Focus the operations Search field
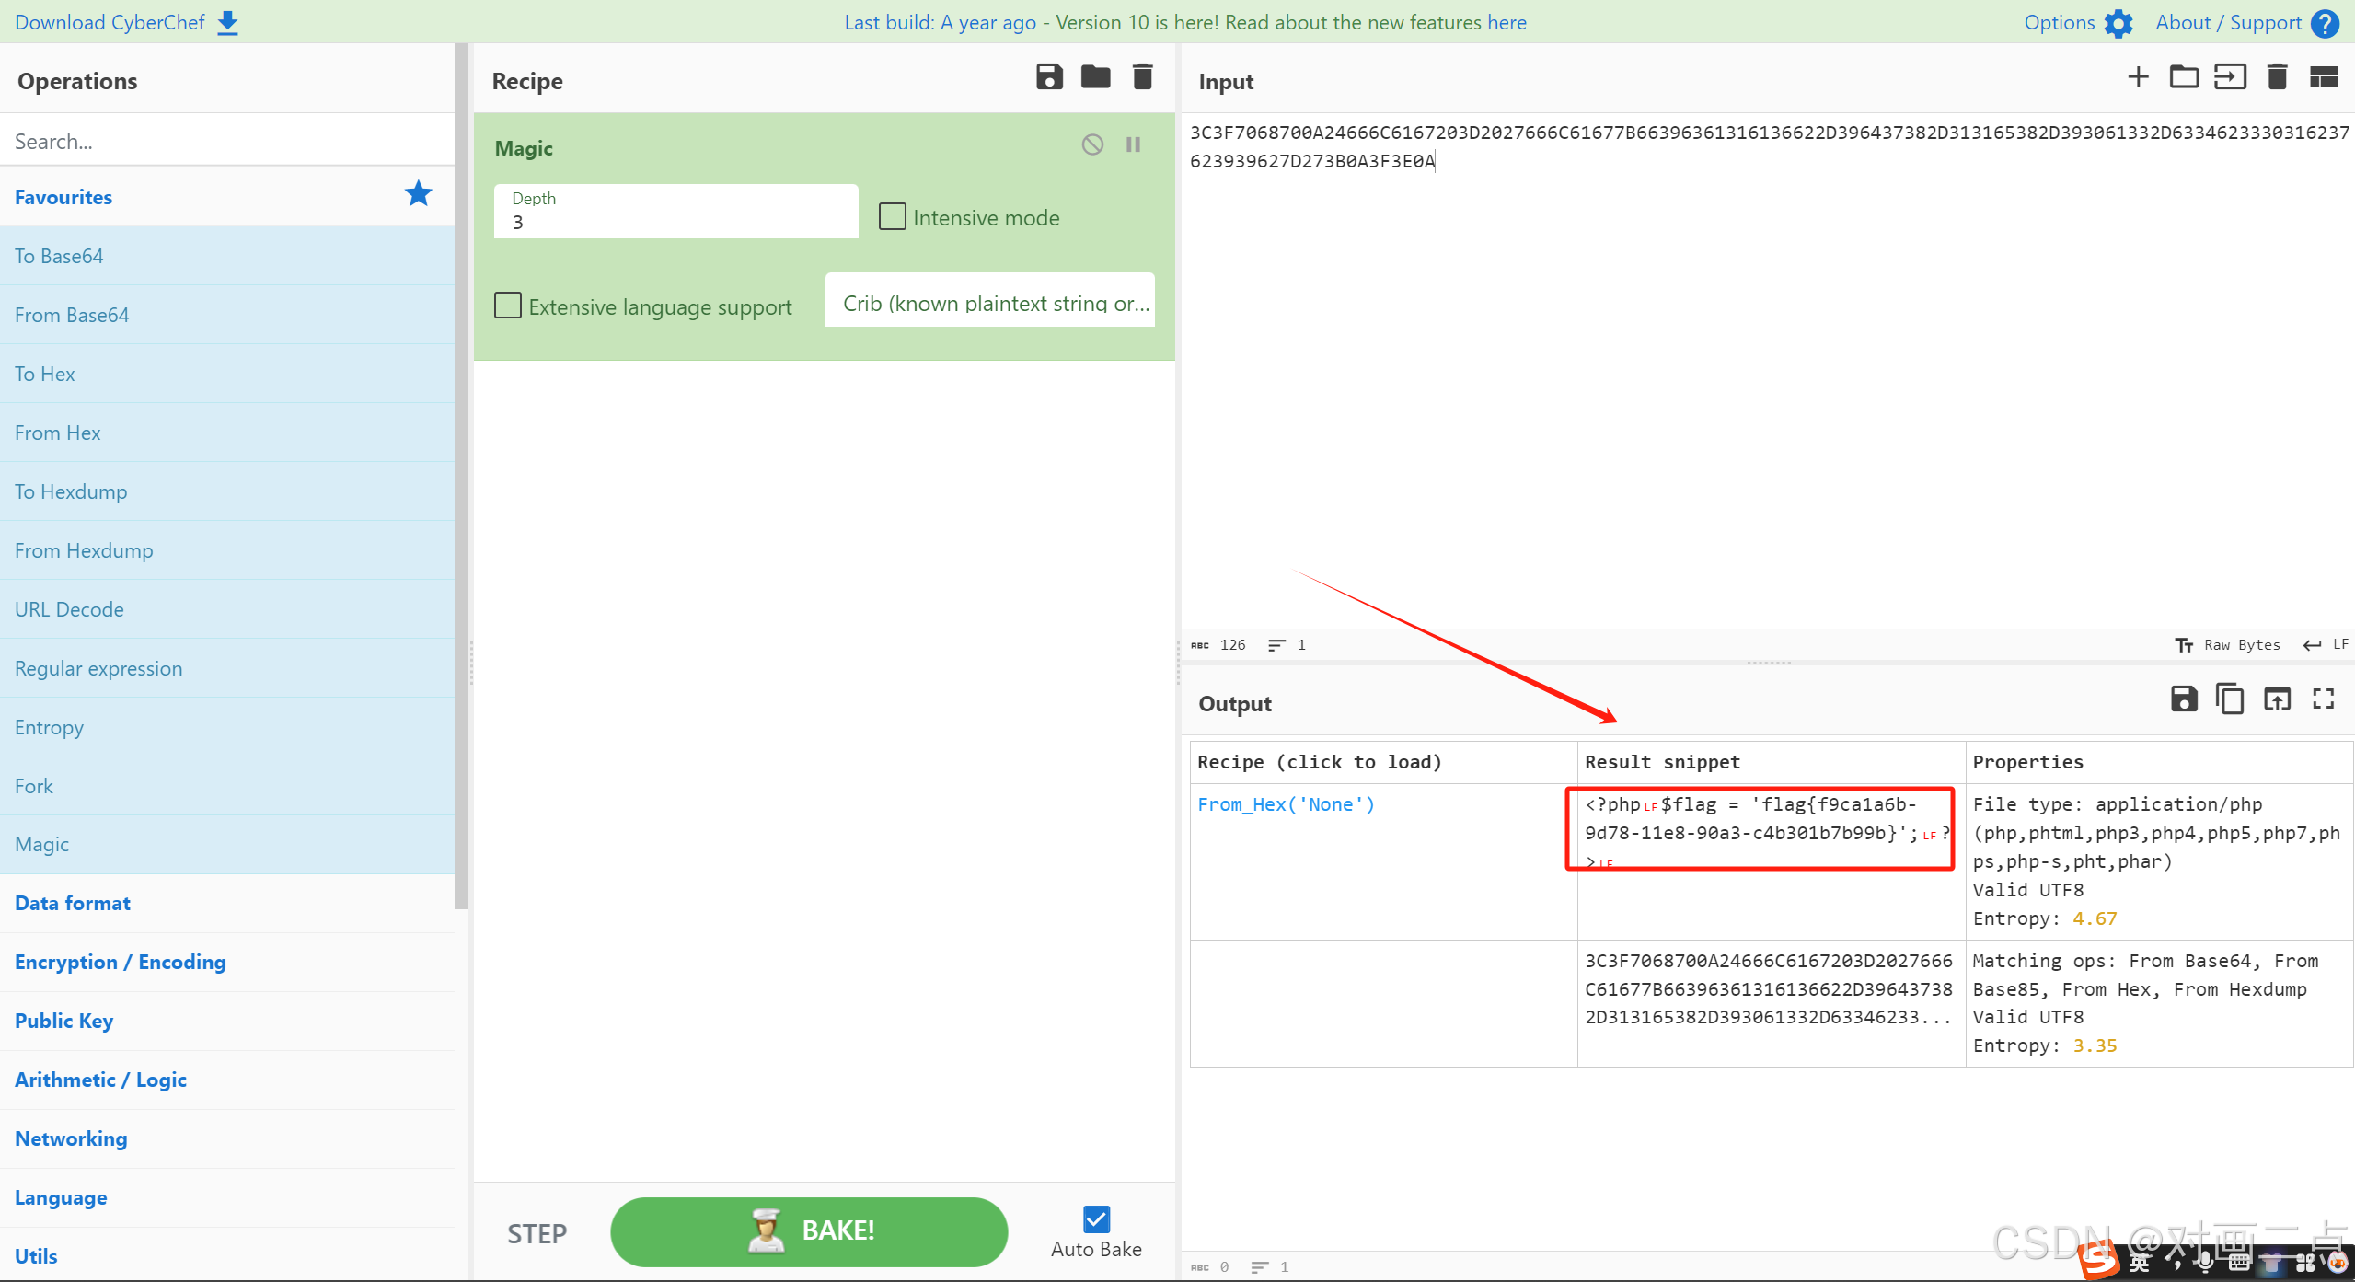This screenshot has height=1282, width=2355. click(x=227, y=141)
